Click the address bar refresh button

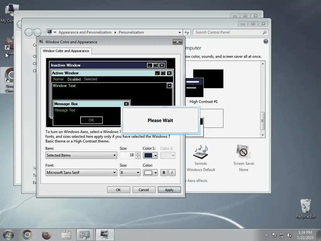click(187, 32)
